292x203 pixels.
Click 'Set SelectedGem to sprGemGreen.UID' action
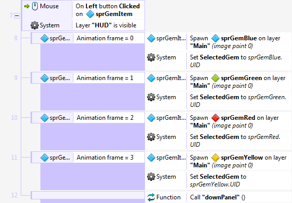pos(238,101)
